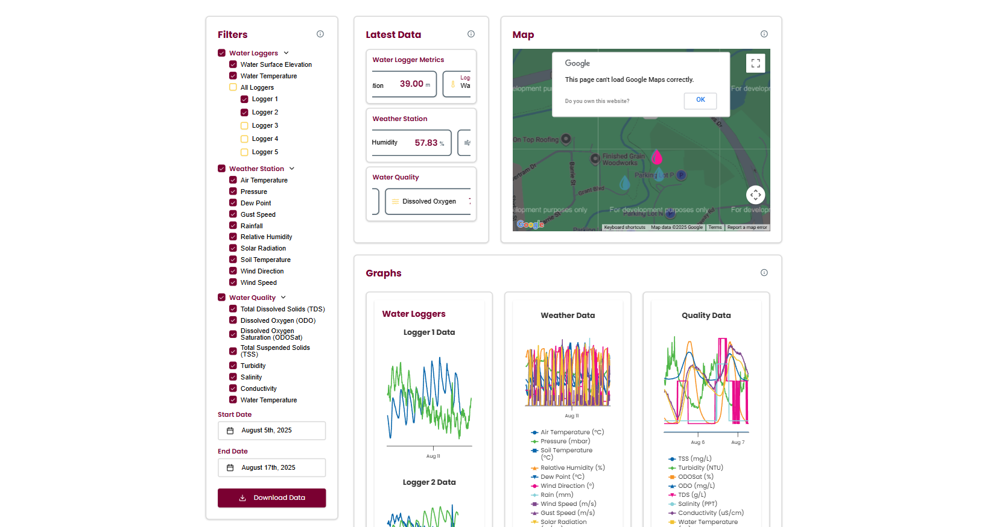Open the map Terms link

[x=715, y=228]
